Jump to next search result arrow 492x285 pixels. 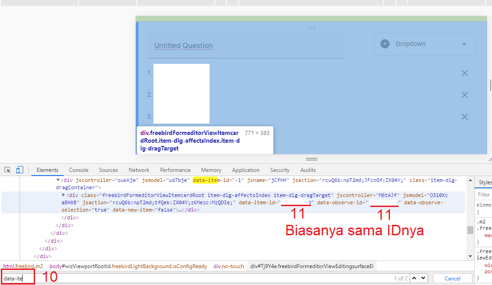point(423,278)
